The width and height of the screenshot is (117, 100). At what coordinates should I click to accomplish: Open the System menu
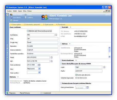[9, 11]
